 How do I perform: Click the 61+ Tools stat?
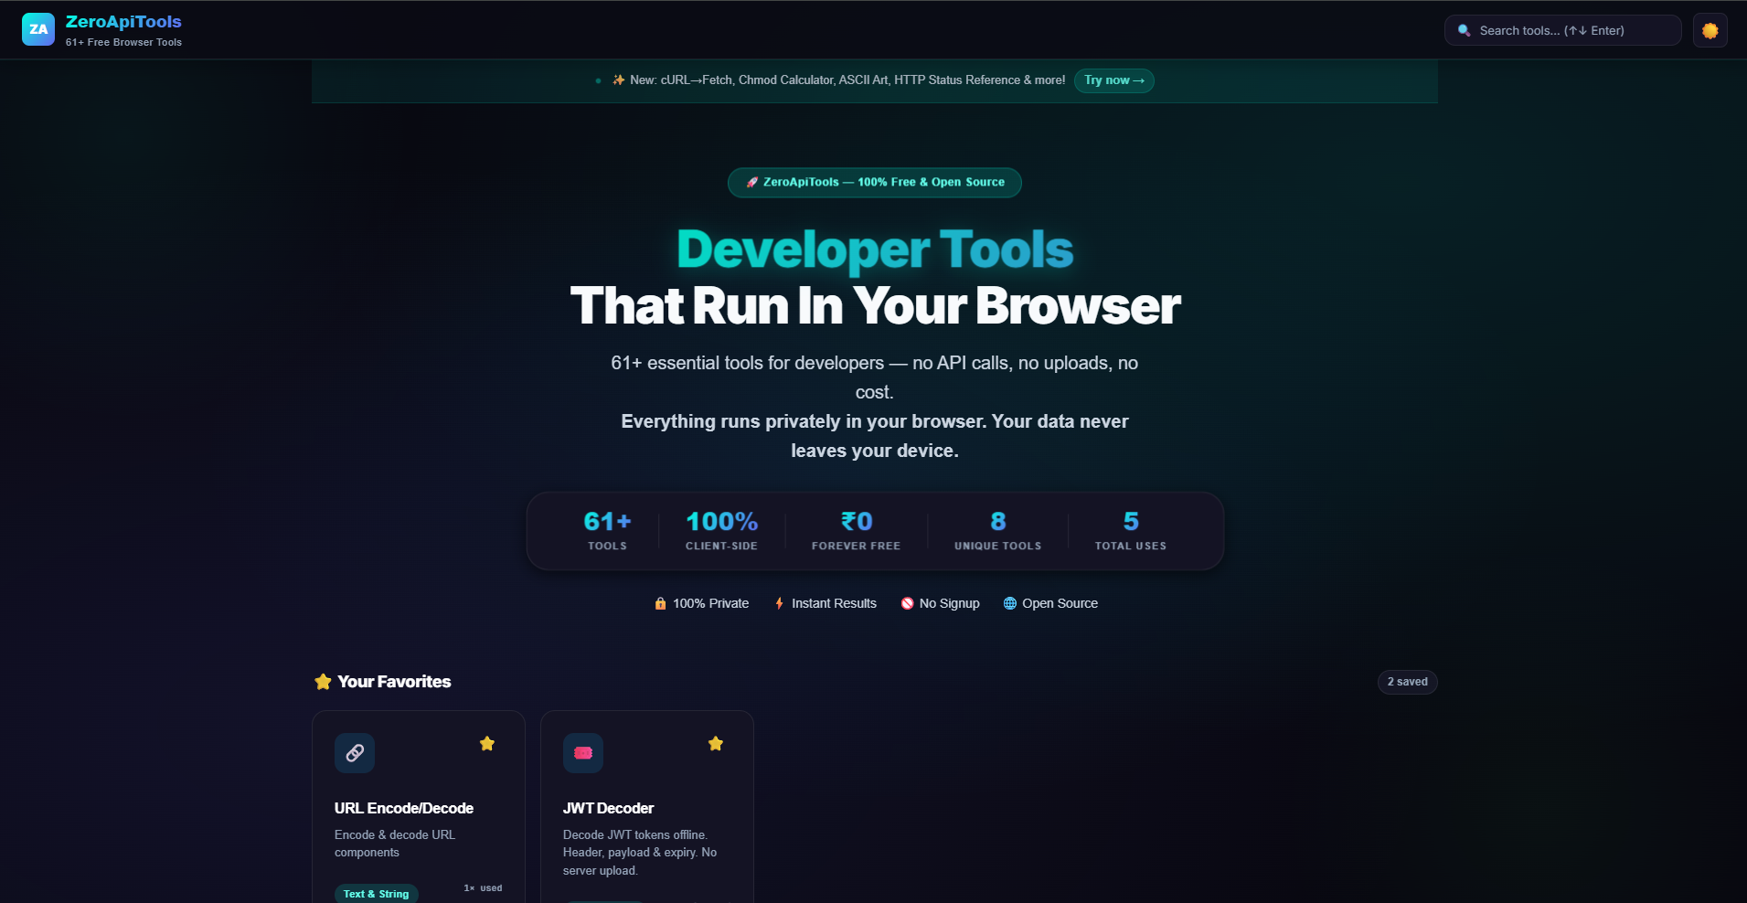pos(607,531)
